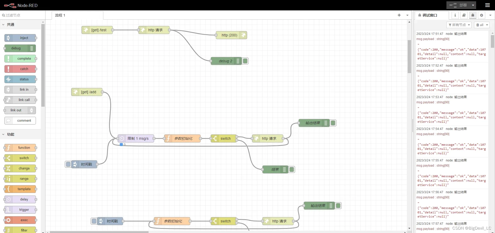This screenshot has width=495, height=233.
Task: Select the catch node in palette
Action: (20, 69)
